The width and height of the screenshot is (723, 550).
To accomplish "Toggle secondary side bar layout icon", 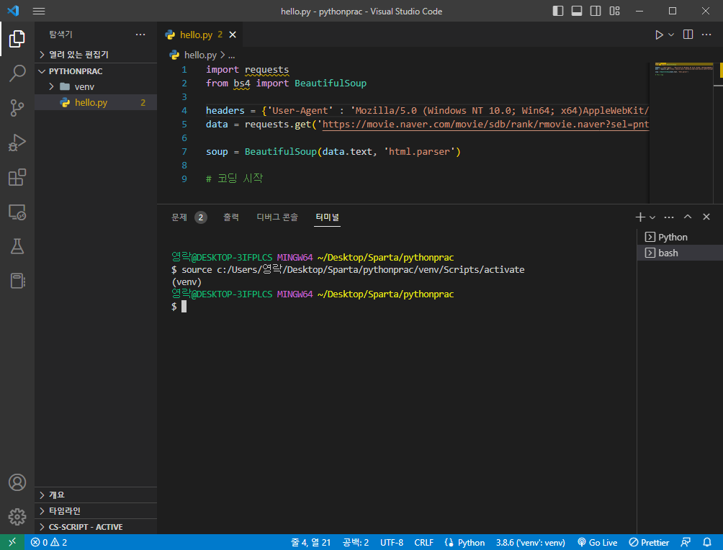I will [x=596, y=11].
